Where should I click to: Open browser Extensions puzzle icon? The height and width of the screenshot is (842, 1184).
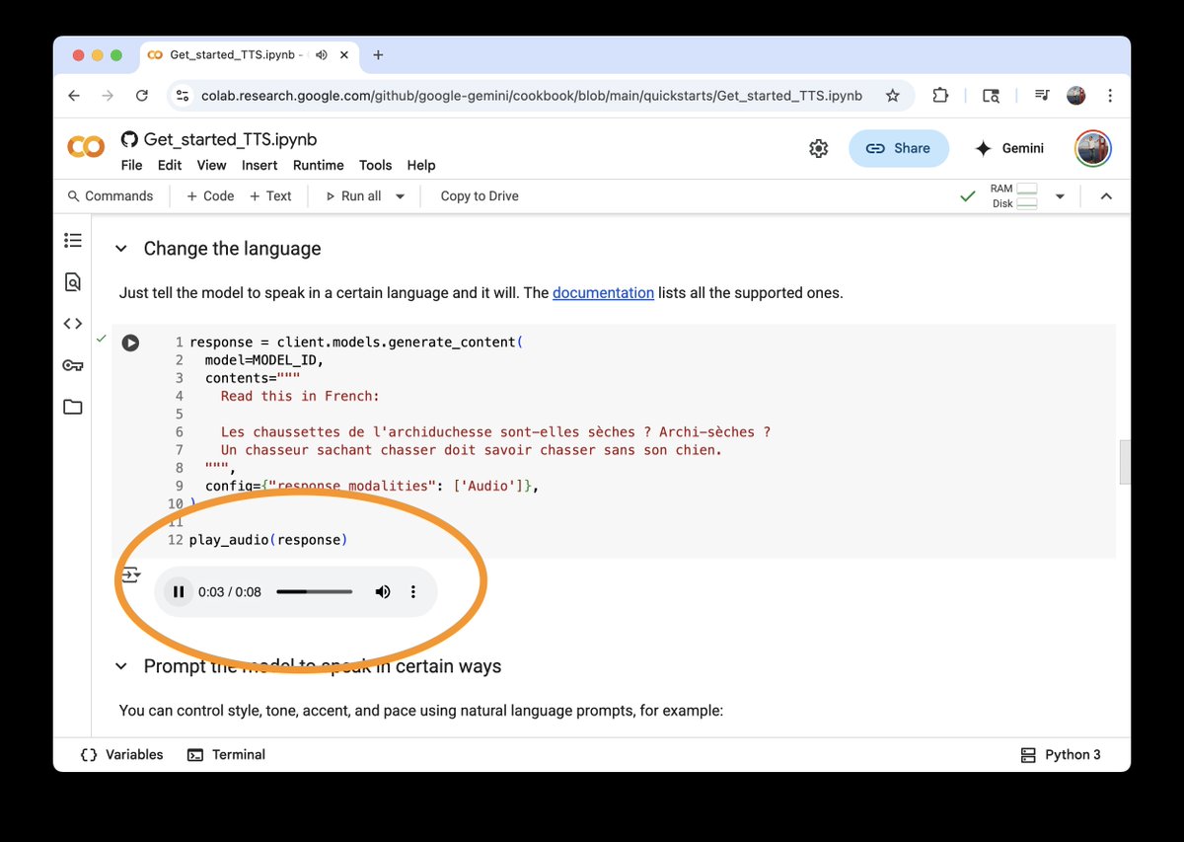(x=940, y=96)
